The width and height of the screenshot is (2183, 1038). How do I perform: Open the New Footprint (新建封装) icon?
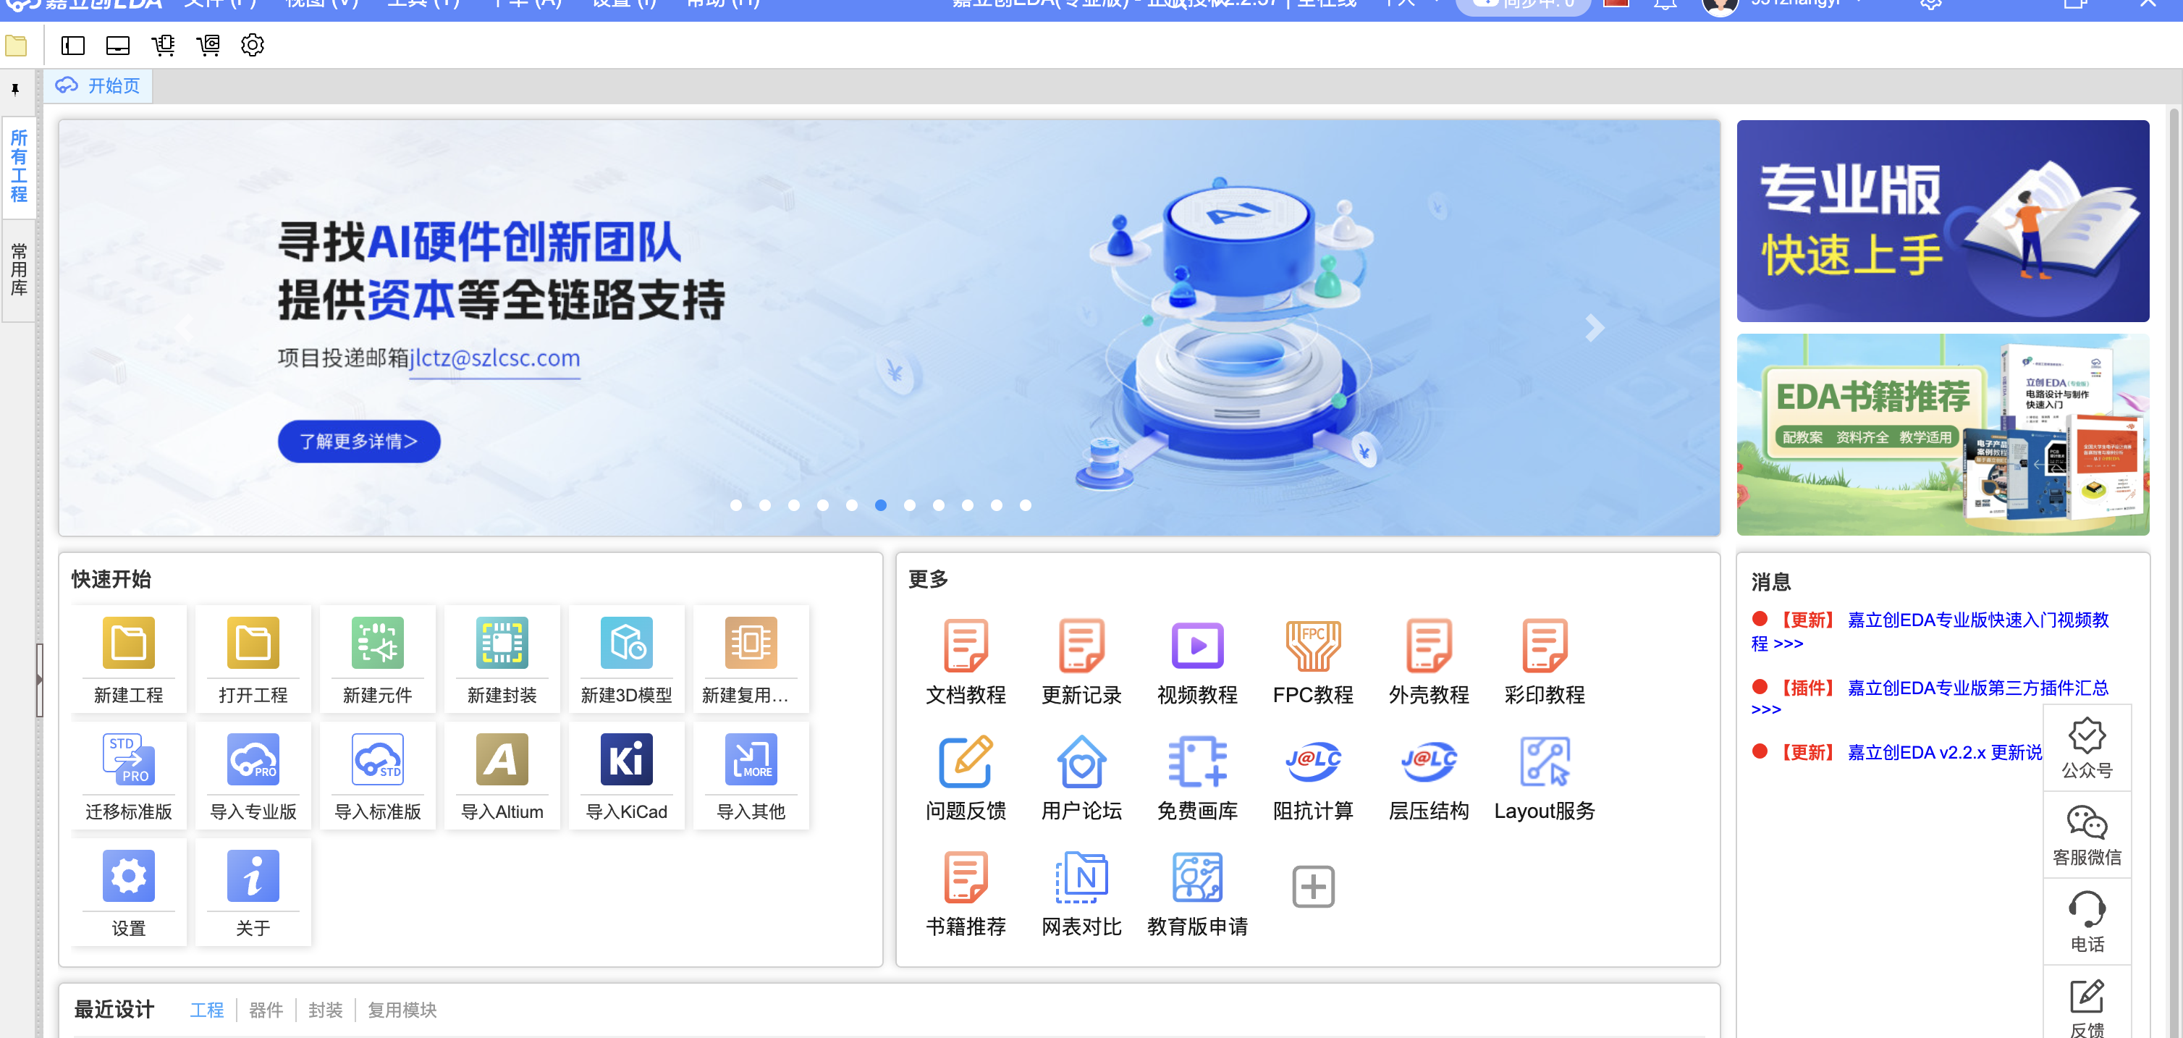[502, 644]
